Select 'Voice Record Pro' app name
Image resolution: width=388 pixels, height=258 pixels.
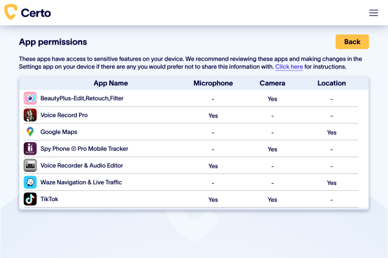point(64,115)
